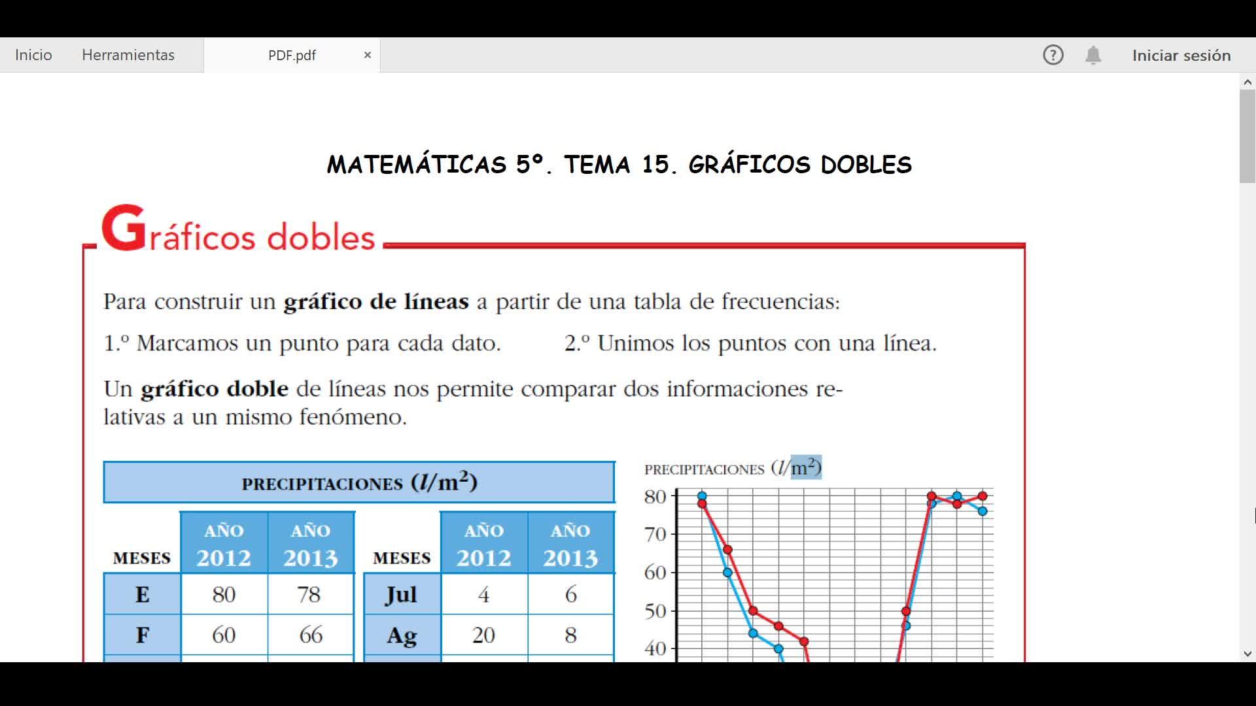Image resolution: width=1256 pixels, height=706 pixels.
Task: Open the Herramientas tab
Action: 128,55
